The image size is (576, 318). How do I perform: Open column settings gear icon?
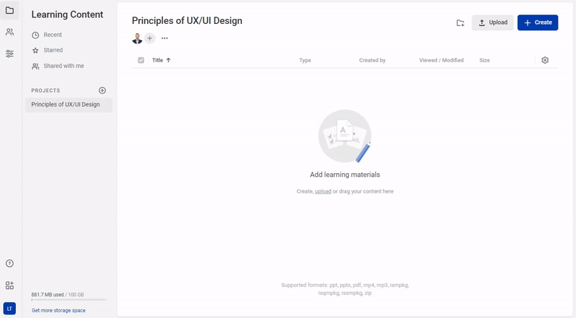point(545,60)
